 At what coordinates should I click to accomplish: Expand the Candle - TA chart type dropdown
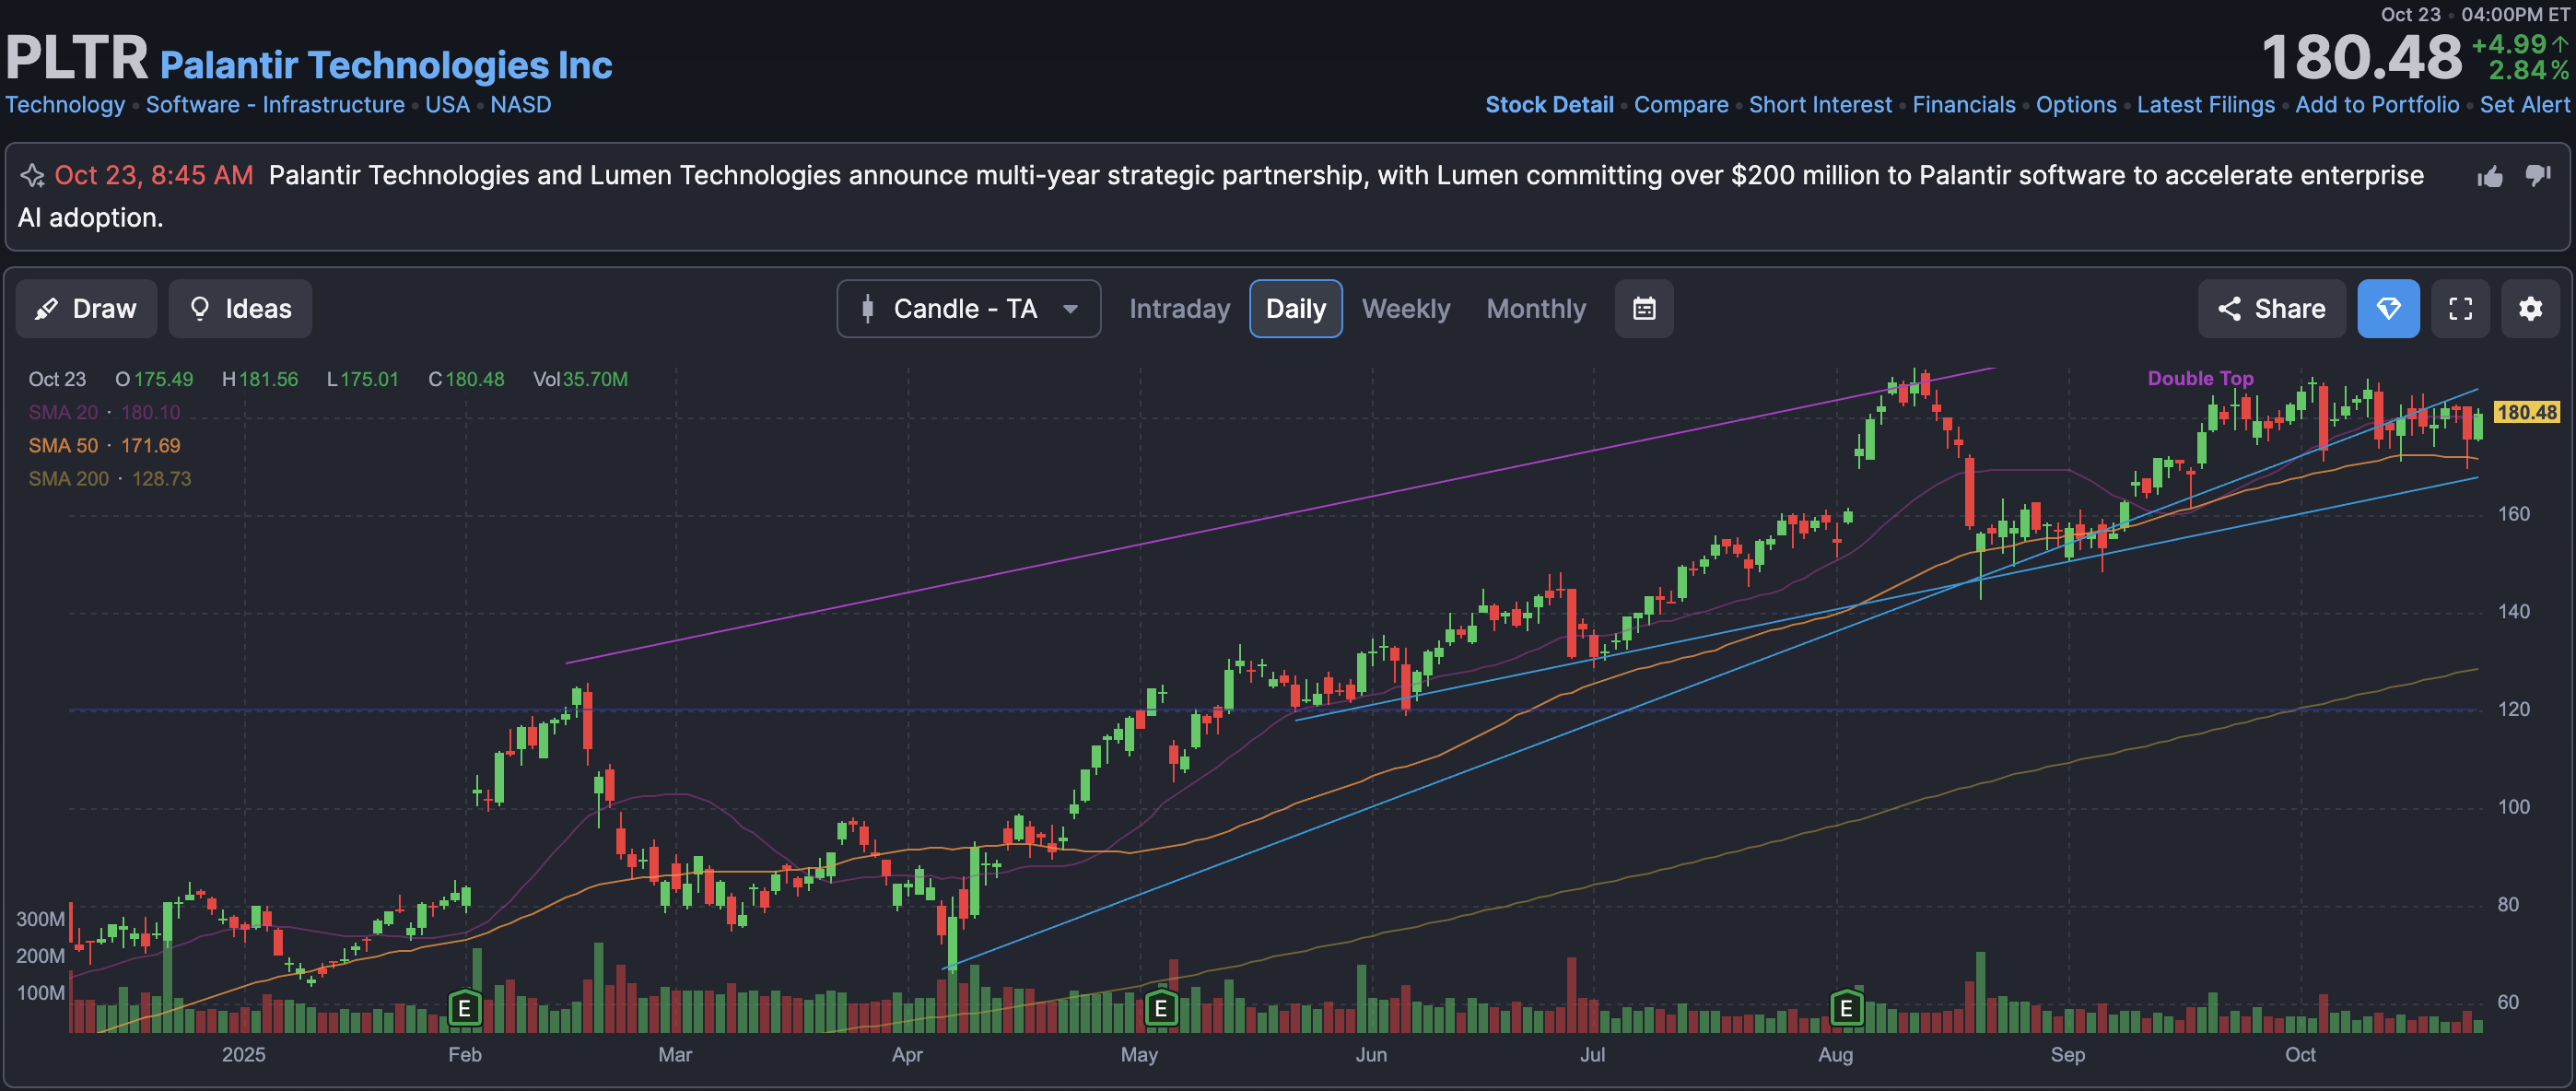(x=968, y=309)
